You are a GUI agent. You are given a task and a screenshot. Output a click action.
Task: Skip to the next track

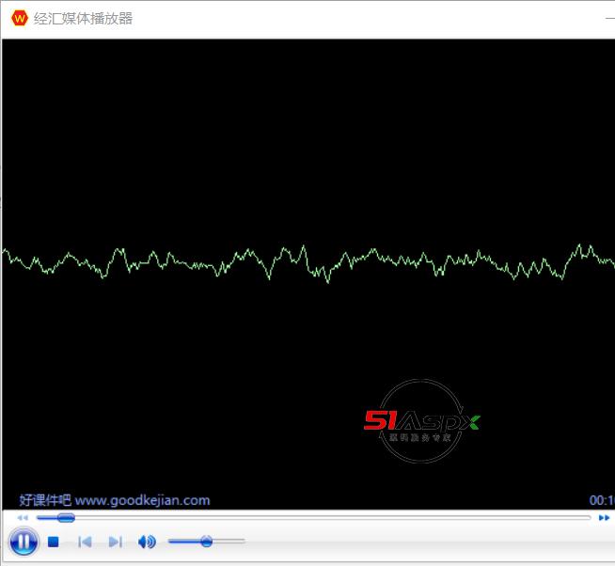point(115,542)
